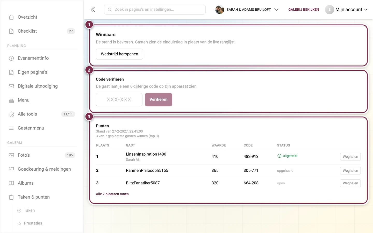Click the Prestaties star icon

click(x=19, y=223)
